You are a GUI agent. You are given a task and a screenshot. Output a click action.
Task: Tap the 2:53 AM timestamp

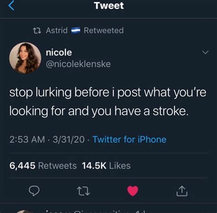pos(27,139)
